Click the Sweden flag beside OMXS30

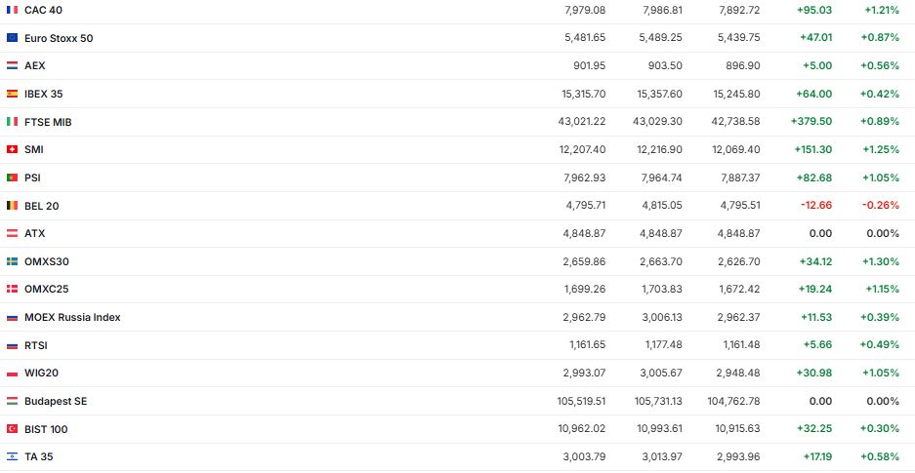click(x=12, y=261)
